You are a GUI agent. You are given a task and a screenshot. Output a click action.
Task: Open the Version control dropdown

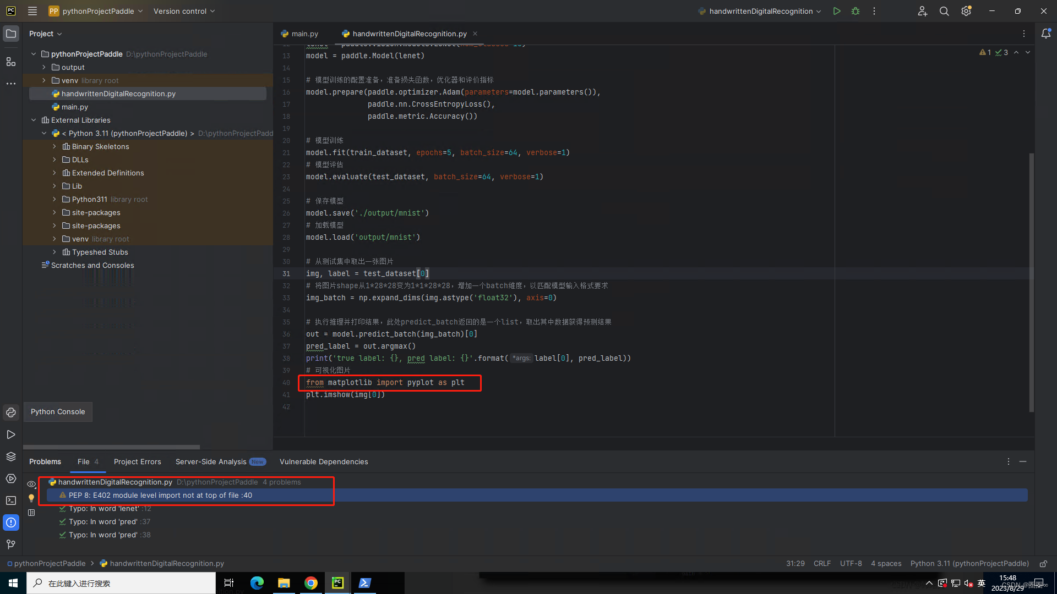pos(184,11)
